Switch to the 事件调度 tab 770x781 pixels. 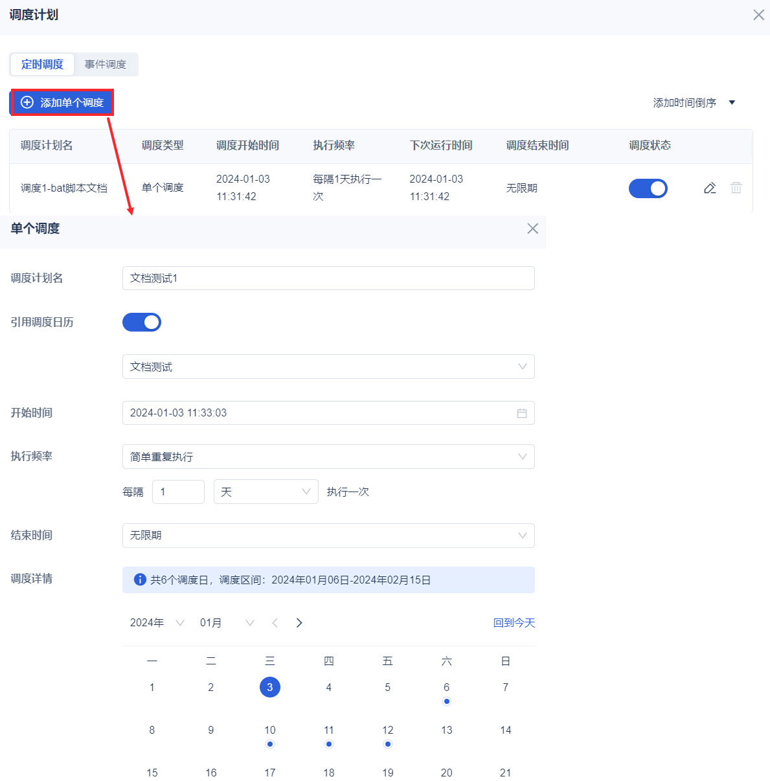click(x=106, y=65)
